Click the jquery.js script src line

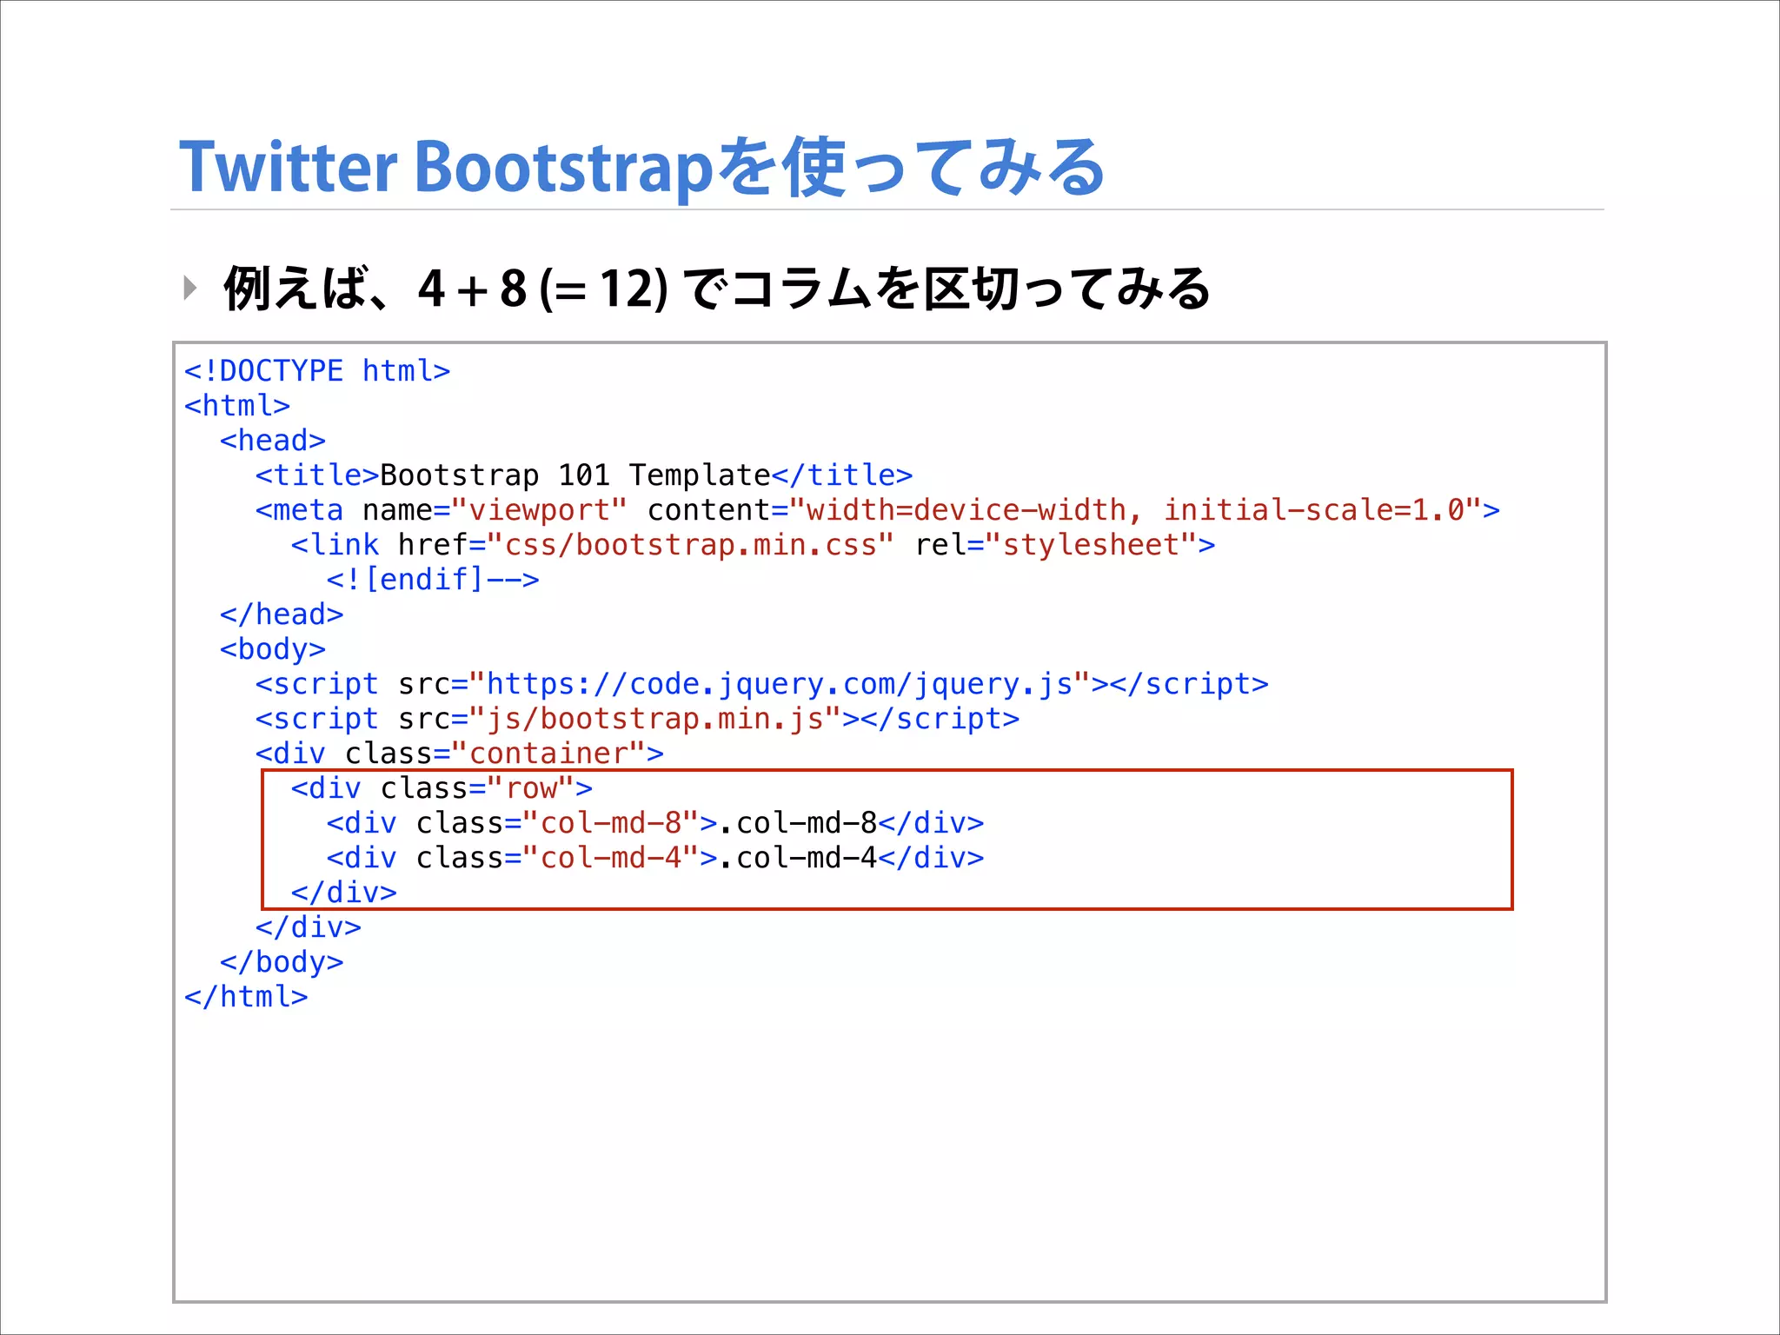tap(762, 684)
